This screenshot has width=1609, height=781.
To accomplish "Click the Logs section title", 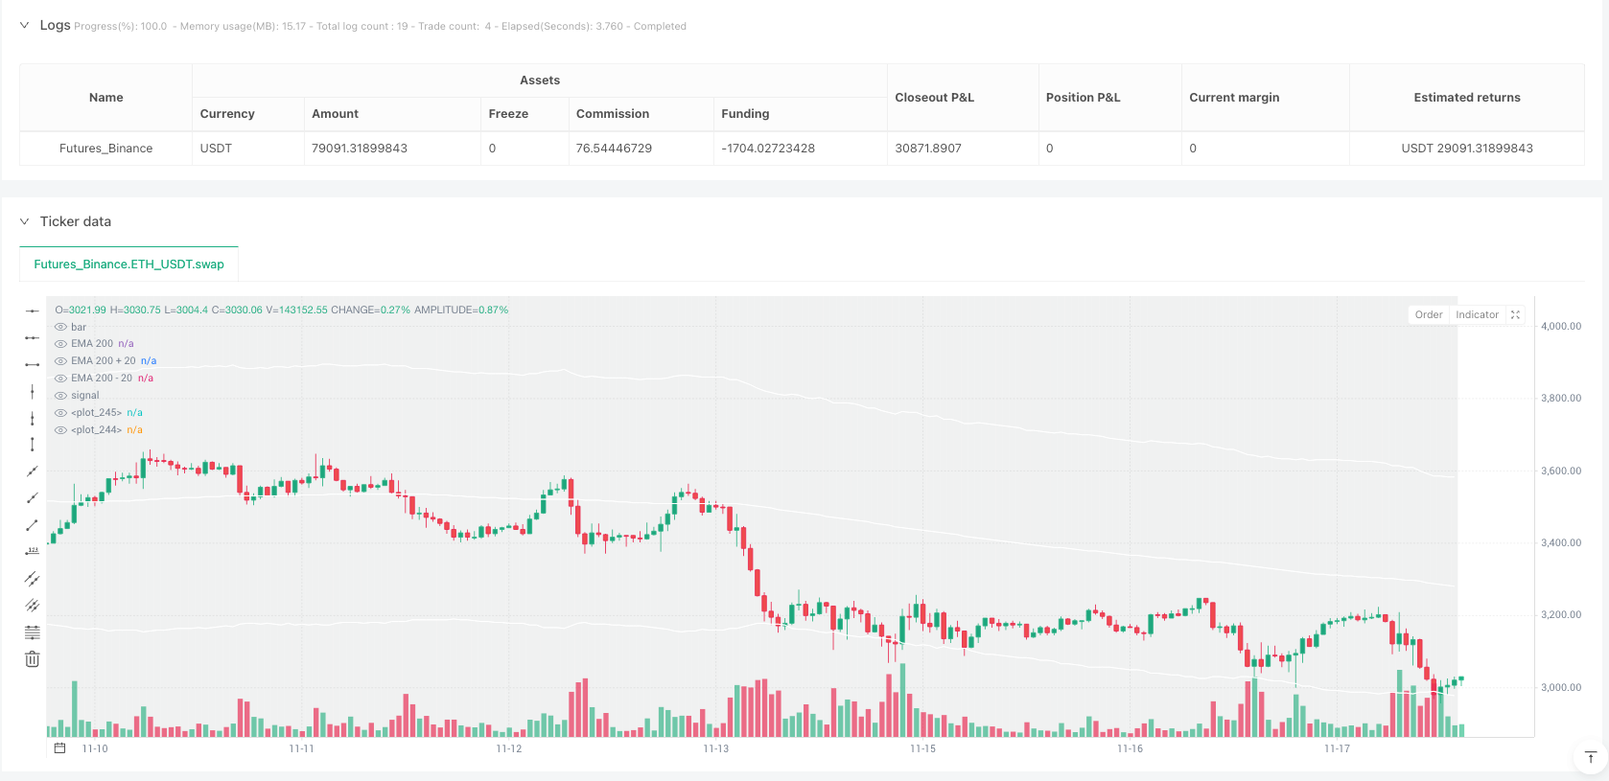I will [x=55, y=25].
